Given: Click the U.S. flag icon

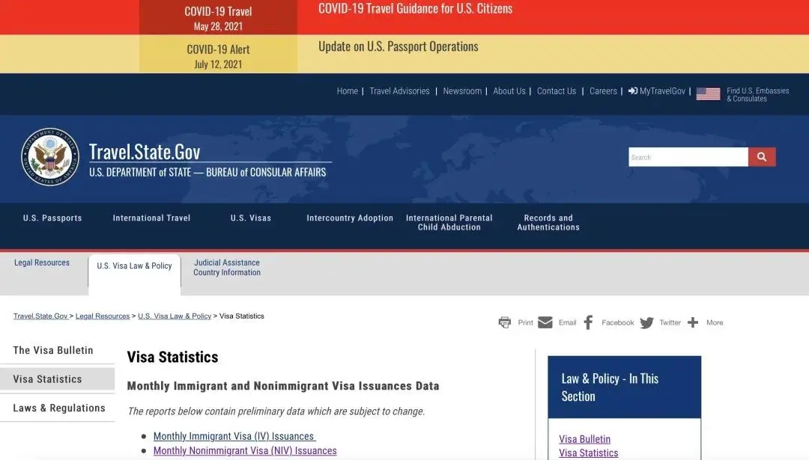Looking at the screenshot, I should [x=708, y=93].
